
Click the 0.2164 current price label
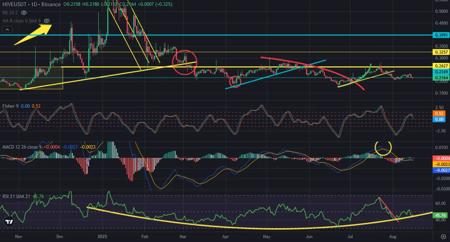pyautogui.click(x=441, y=78)
